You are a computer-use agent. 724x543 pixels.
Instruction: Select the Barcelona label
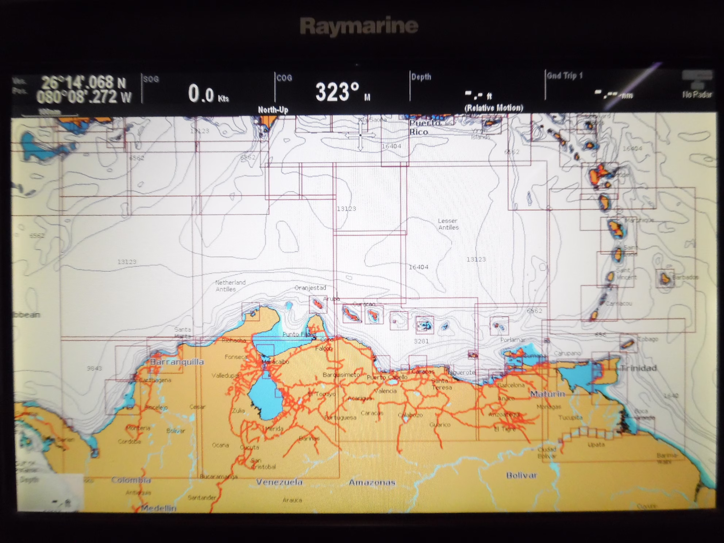pos(511,385)
